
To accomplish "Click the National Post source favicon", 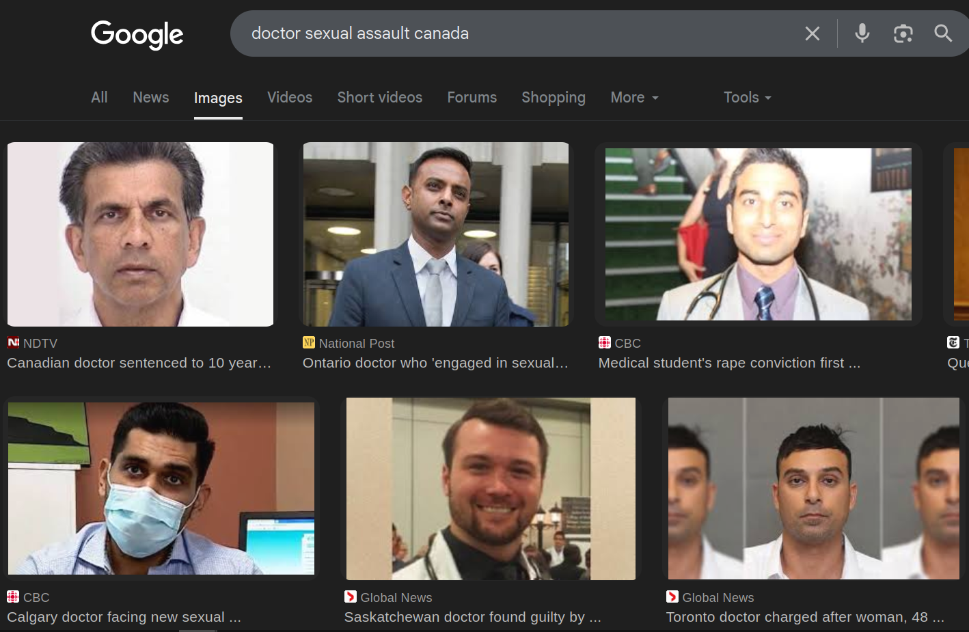I will point(309,342).
